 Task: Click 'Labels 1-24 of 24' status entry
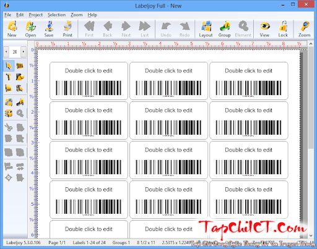pyautogui.click(x=89, y=243)
